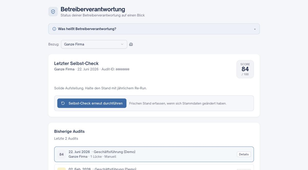Click the score badge showing 84 / 100
Screen dimensions: 308x170
point(245,69)
